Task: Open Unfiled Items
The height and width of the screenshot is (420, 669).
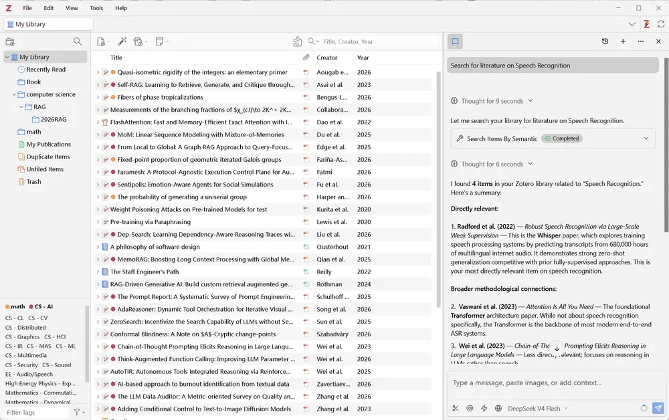Action: (x=45, y=169)
